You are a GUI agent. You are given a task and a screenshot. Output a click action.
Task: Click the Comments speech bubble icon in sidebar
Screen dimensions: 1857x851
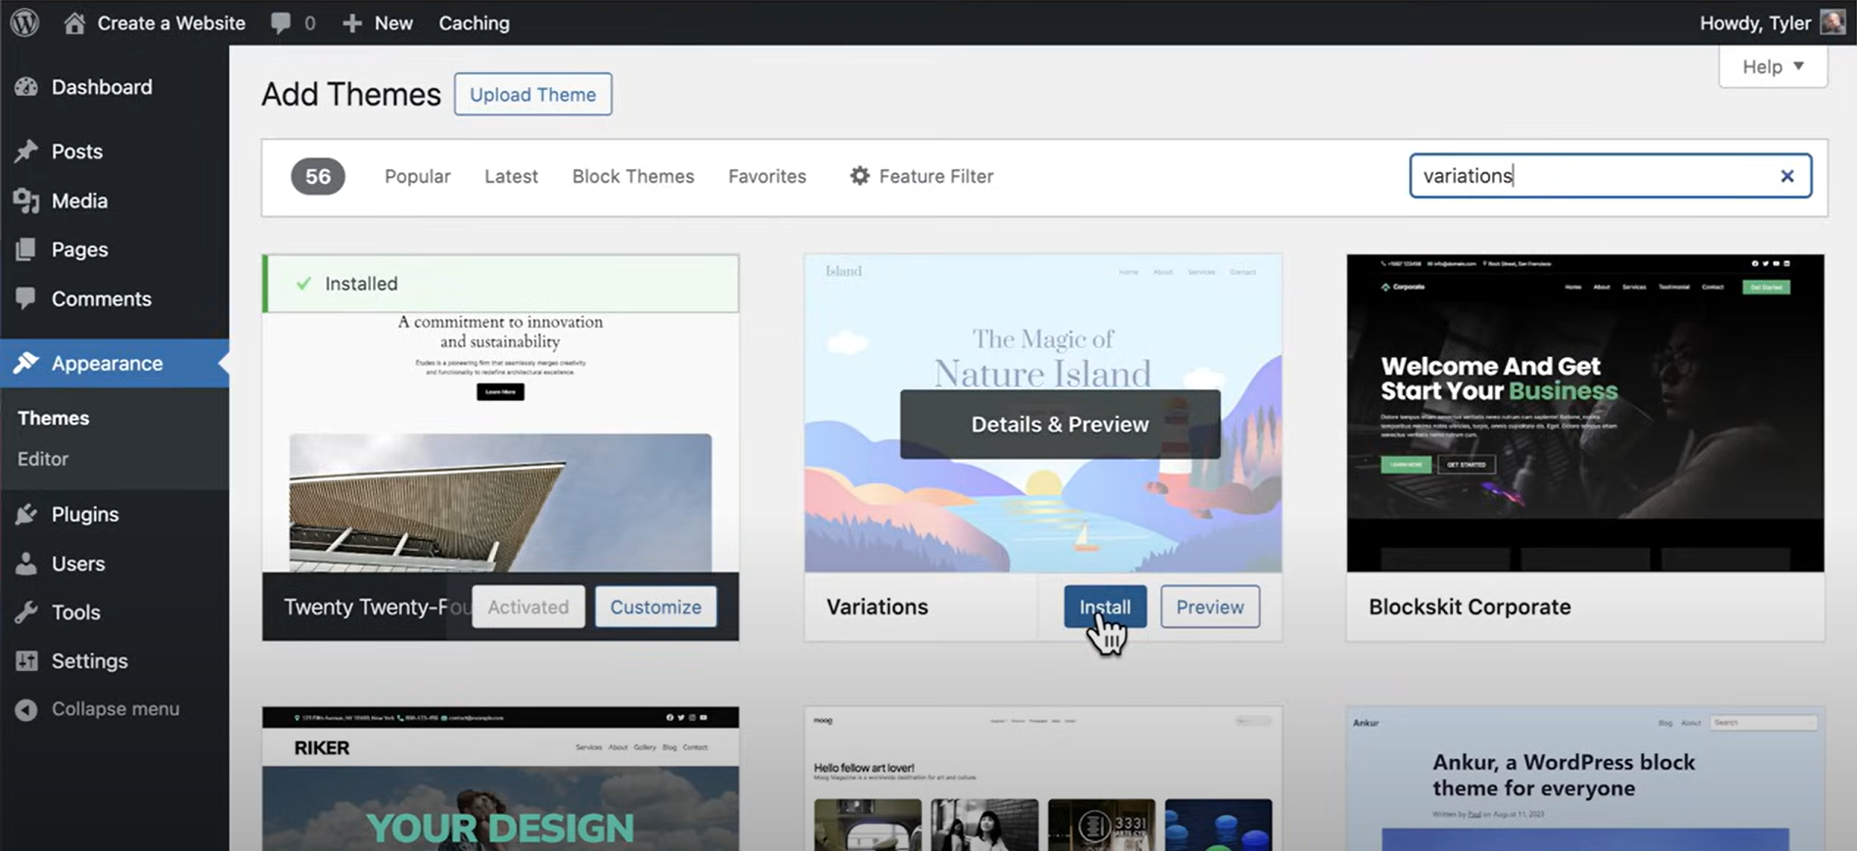tap(26, 298)
